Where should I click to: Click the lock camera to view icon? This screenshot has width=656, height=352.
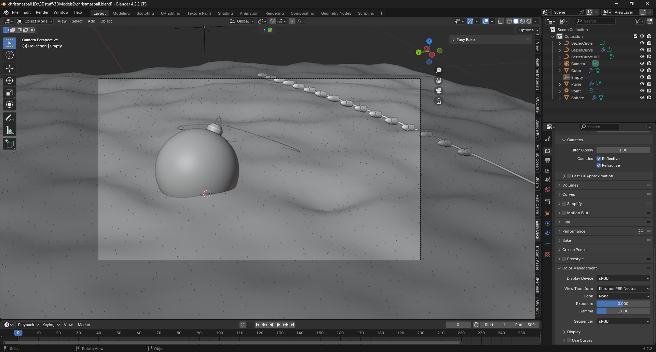439,101
